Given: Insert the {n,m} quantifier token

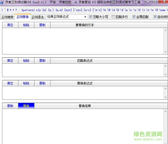Looking at the screenshot, I should [59, 10].
